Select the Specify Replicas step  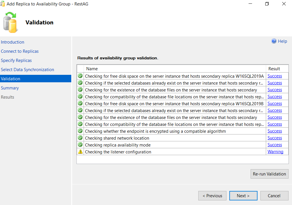click(x=16, y=60)
